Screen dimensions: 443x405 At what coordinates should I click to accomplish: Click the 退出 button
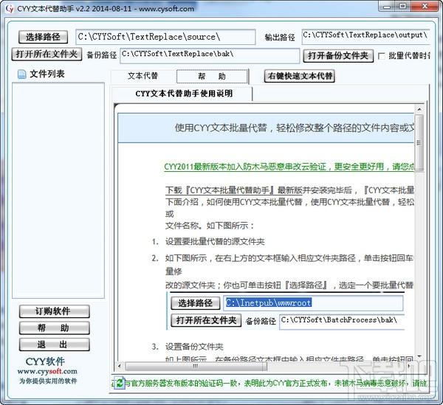(x=54, y=345)
